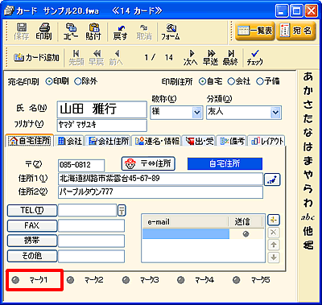Click the delete e-mail X icon
This screenshot has height=305, width=322.
274,233
